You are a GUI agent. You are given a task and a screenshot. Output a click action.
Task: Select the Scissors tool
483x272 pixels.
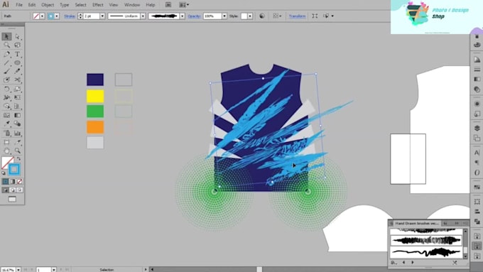[17, 80]
